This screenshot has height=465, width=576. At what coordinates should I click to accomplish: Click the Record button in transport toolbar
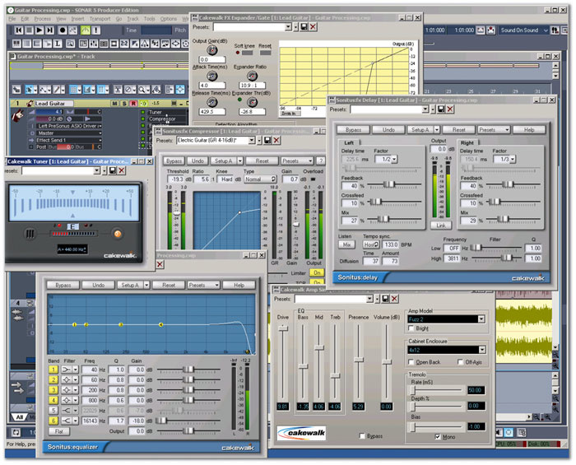(x=63, y=30)
